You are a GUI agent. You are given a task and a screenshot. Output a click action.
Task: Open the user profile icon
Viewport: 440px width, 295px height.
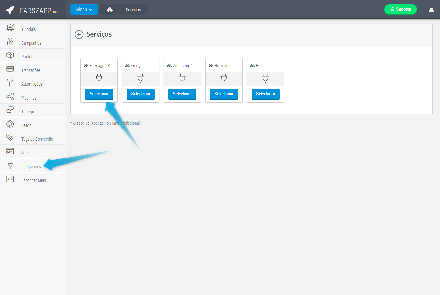click(431, 10)
